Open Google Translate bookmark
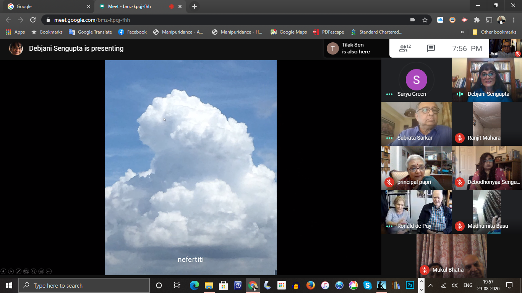 [x=91, y=32]
